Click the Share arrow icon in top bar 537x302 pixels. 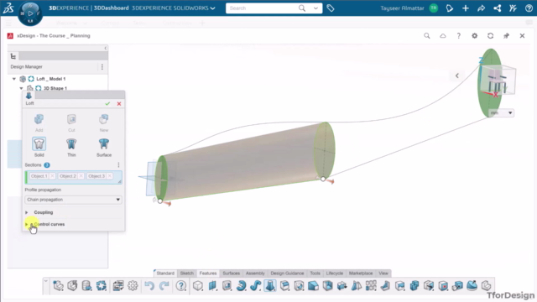coord(481,8)
